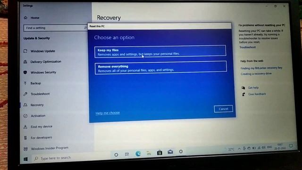The image size is (302, 170).
Task: Click the Type here to search box
Action: (71, 158)
